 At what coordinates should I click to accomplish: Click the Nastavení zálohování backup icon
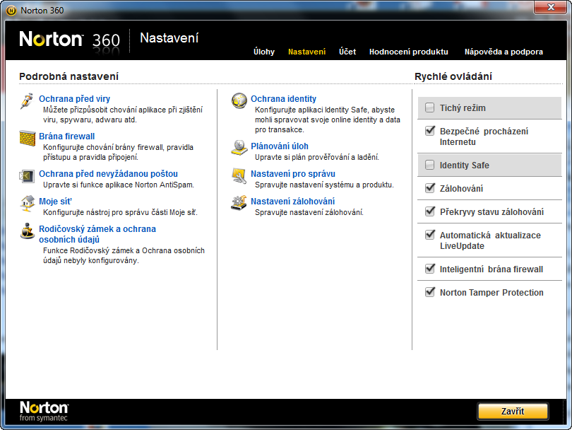click(239, 203)
